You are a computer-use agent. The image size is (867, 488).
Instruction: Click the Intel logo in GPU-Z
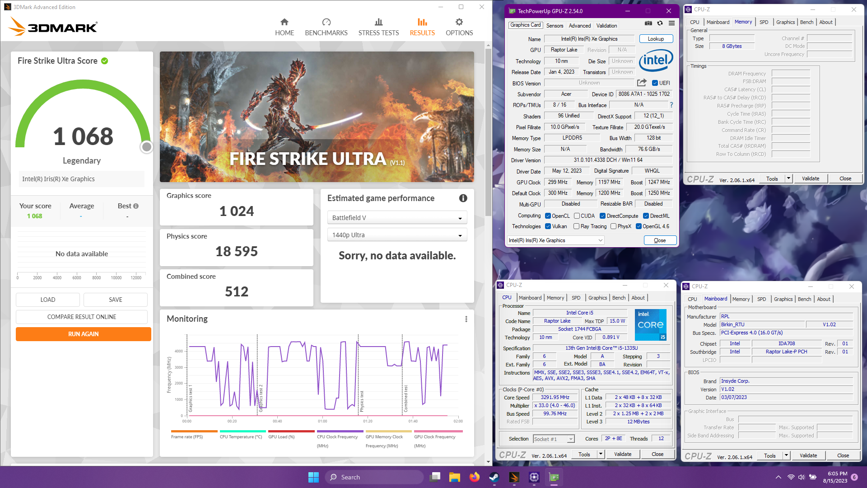(x=656, y=60)
